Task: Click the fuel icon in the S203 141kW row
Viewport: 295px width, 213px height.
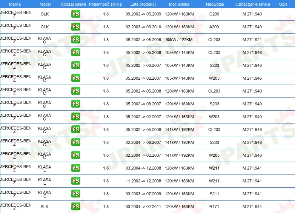Action: [x=75, y=142]
